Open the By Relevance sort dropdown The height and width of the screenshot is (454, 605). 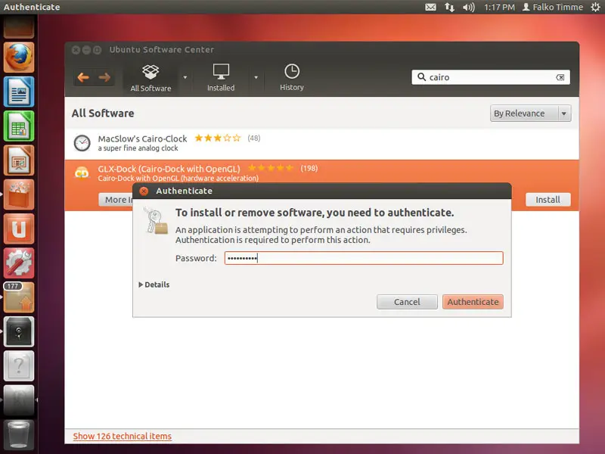click(x=531, y=113)
